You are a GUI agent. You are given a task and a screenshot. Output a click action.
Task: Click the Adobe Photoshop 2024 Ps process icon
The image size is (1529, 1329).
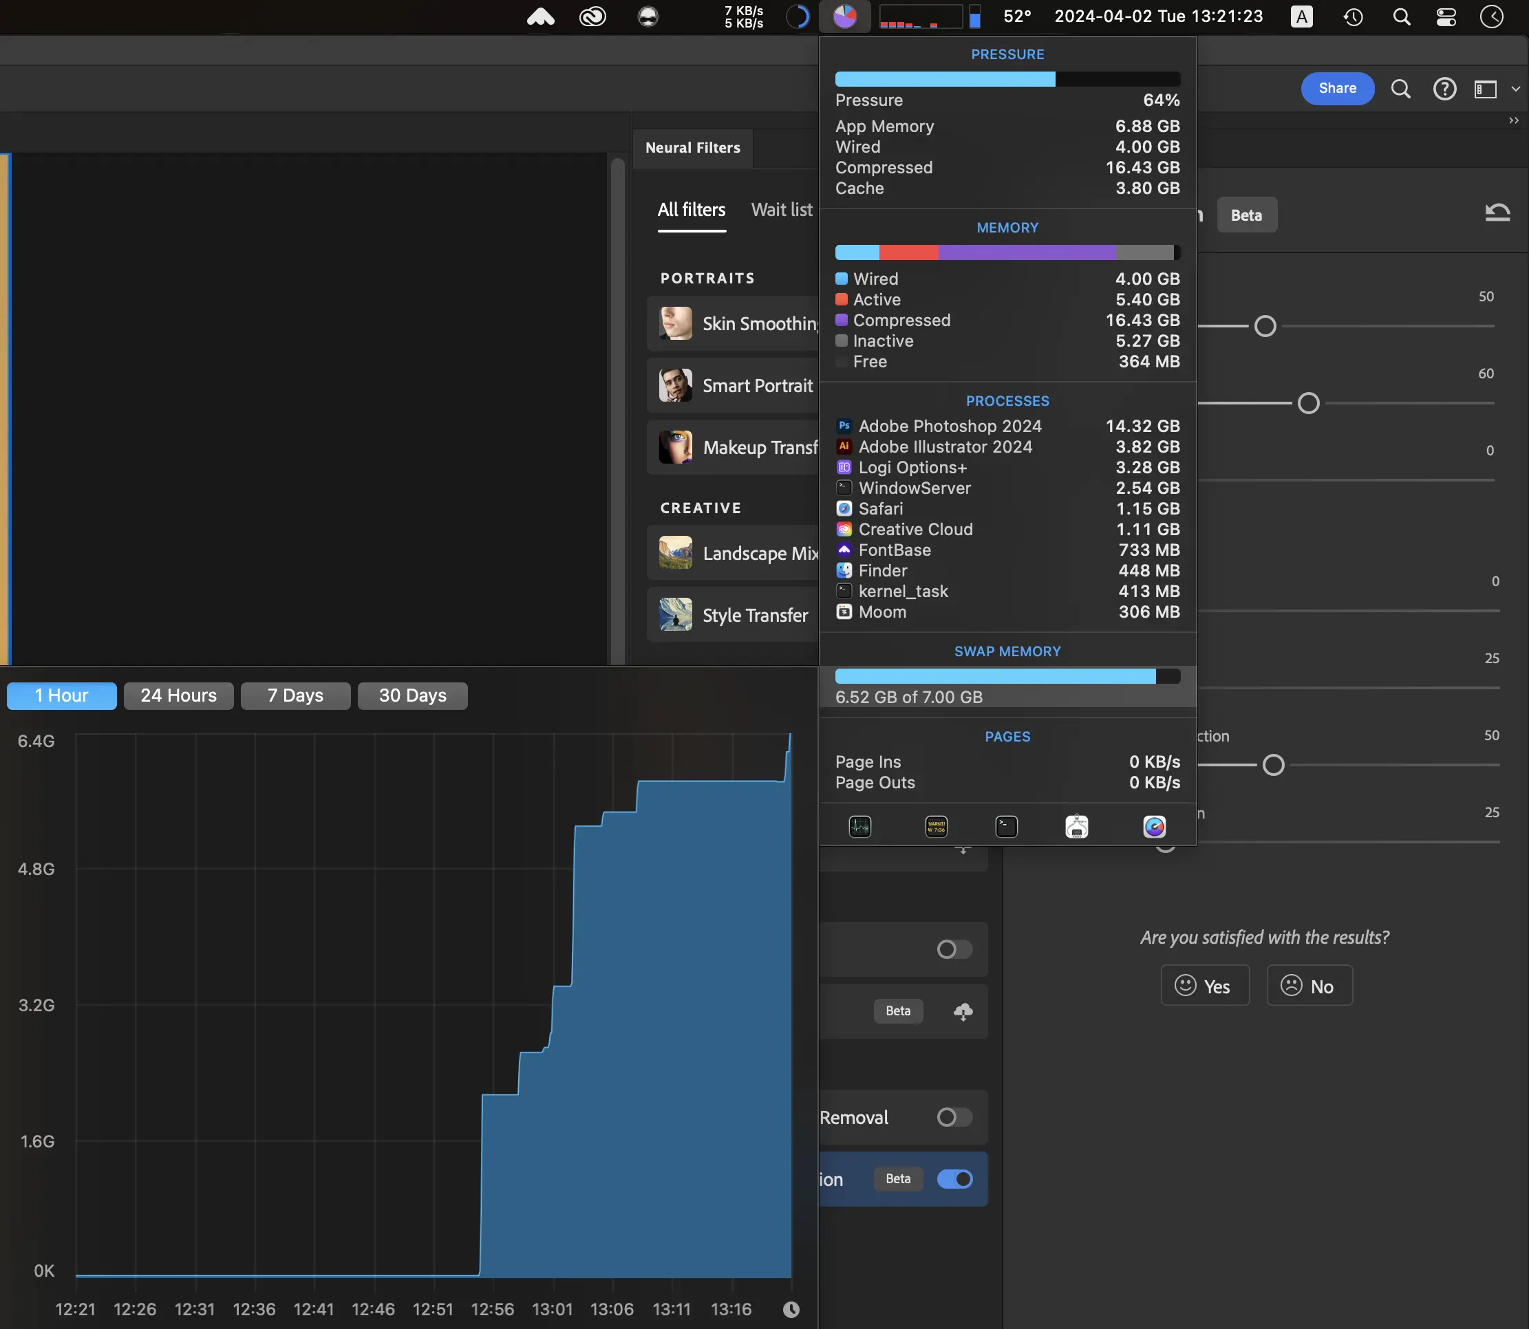pyautogui.click(x=844, y=426)
